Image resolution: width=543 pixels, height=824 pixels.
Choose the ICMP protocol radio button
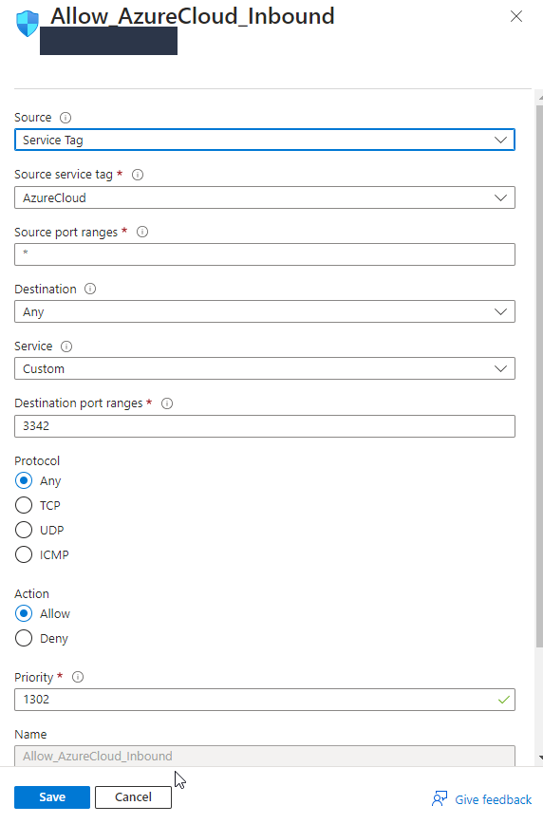(24, 554)
